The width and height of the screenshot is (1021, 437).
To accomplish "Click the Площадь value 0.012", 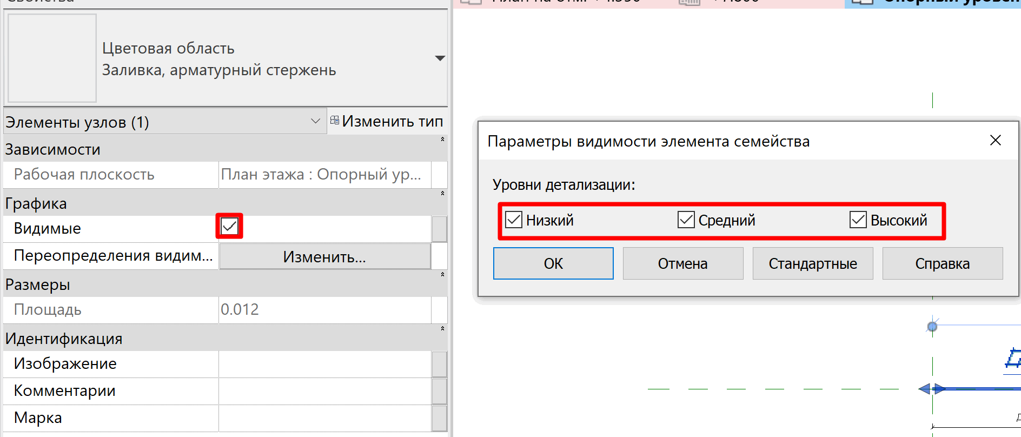I will 240,309.
